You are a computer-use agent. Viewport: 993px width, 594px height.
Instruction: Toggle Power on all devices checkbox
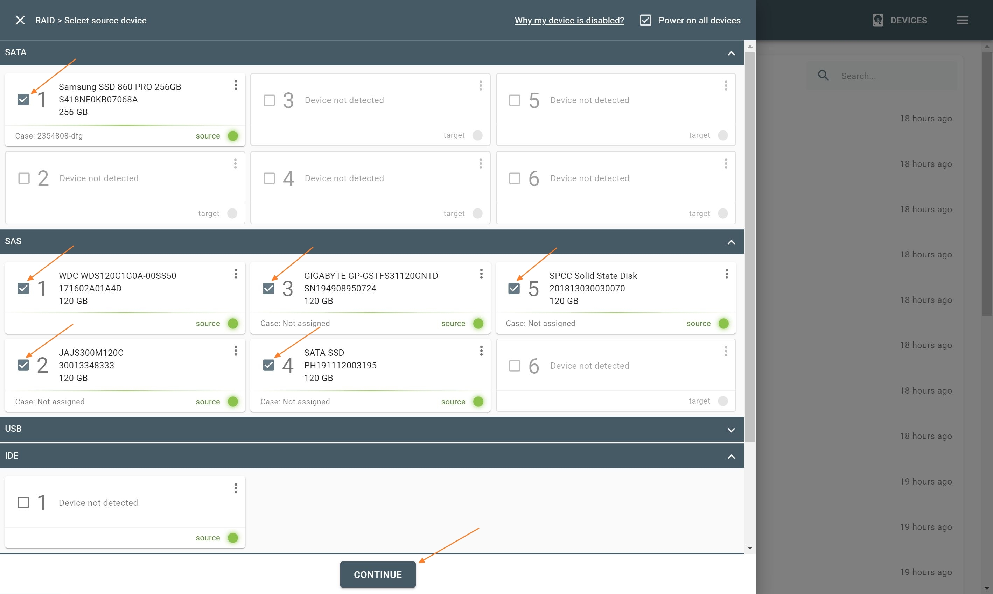pos(645,20)
